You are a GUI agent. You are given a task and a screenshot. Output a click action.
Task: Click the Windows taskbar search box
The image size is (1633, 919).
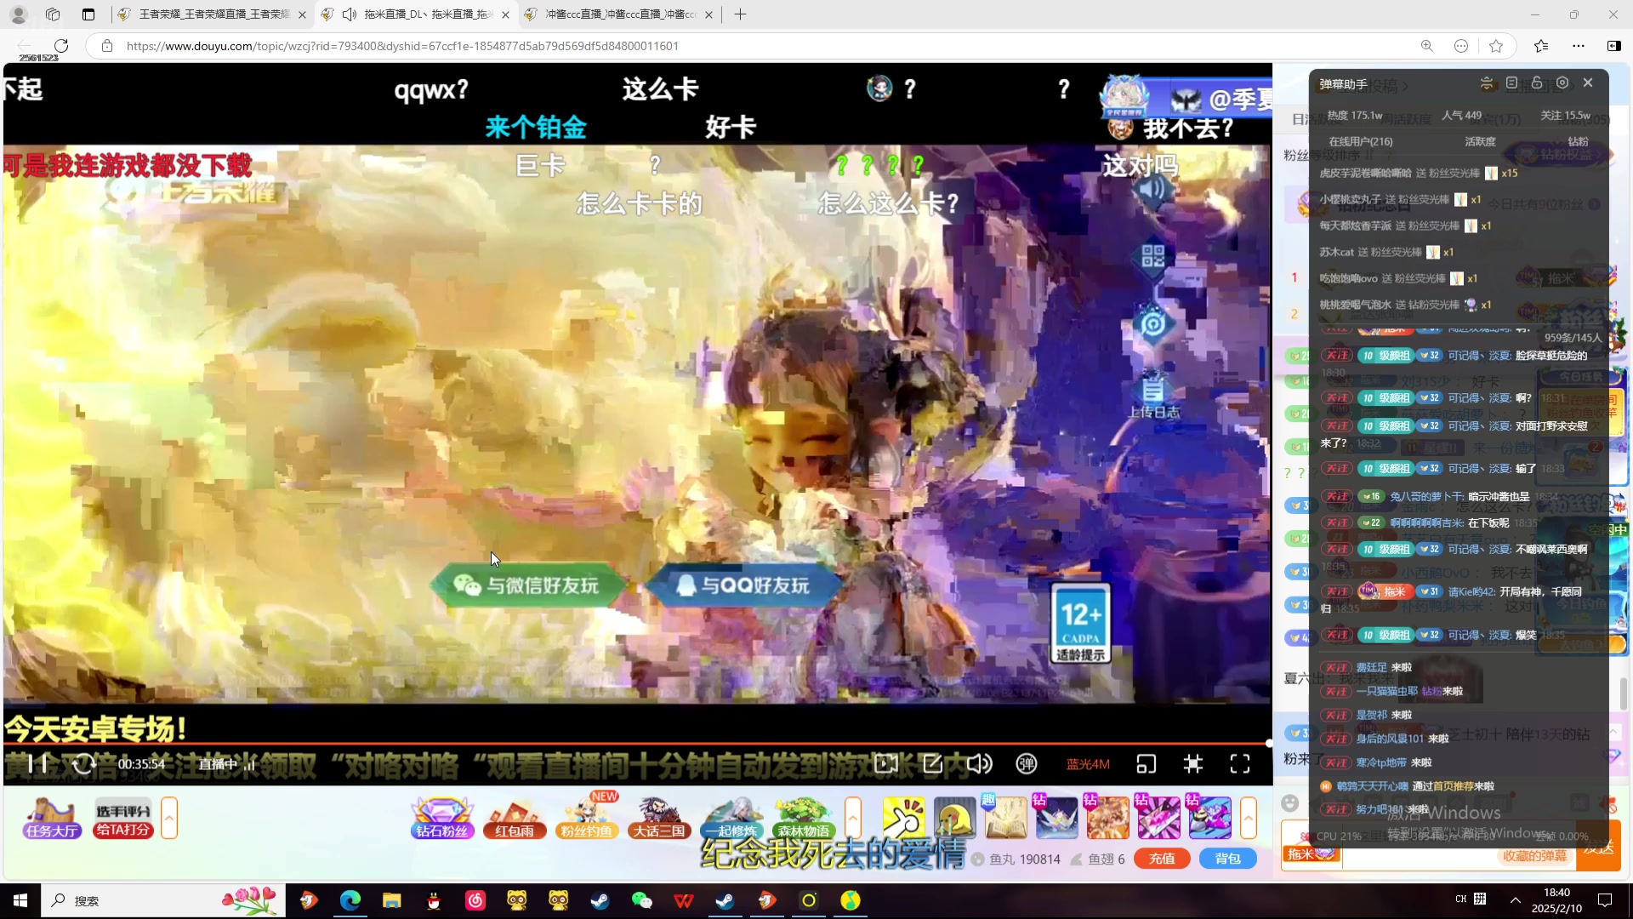pyautogui.click(x=163, y=900)
